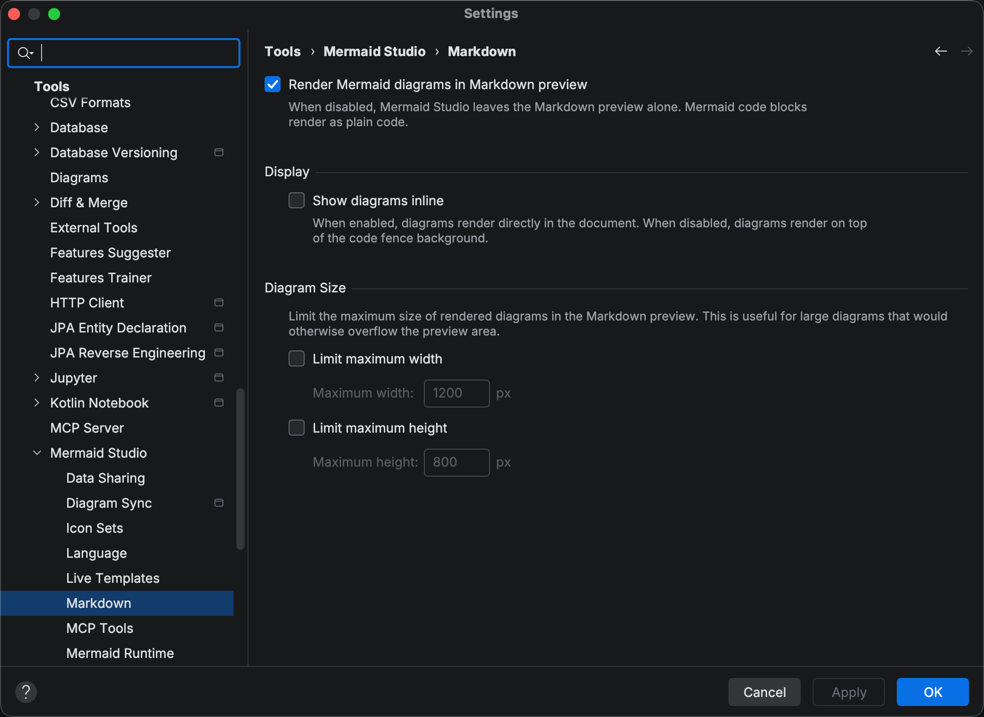Confirm settings with OK button
The width and height of the screenshot is (984, 717).
tap(933, 692)
